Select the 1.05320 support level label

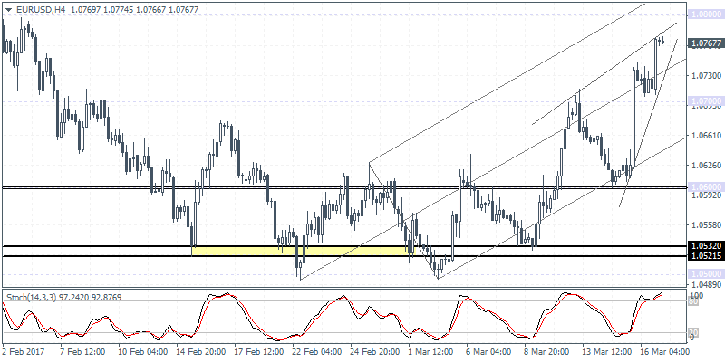(705, 246)
